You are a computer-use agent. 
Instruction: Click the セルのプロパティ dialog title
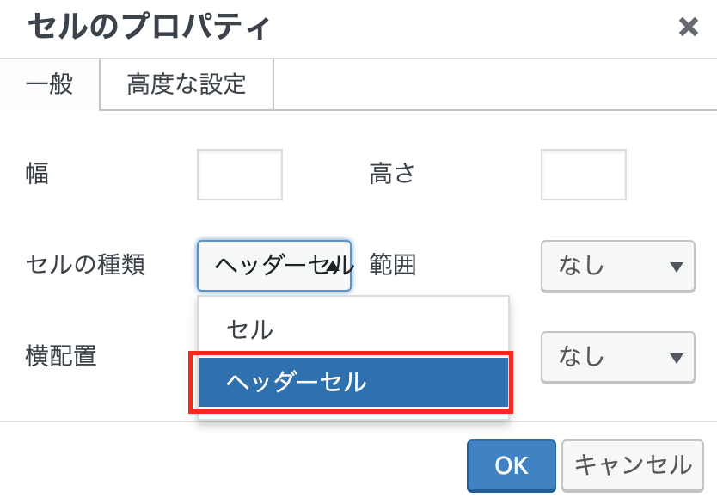(150, 28)
